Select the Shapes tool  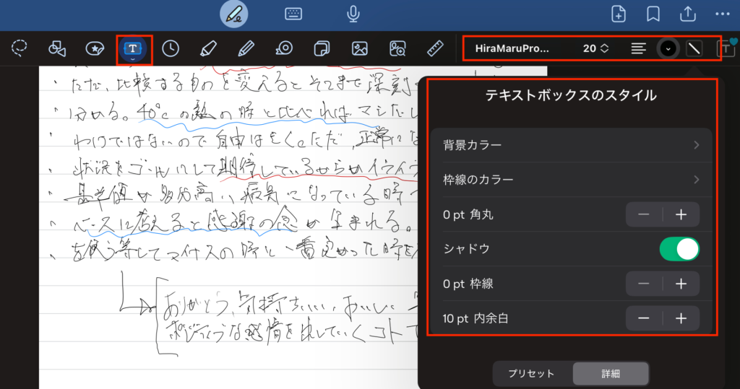(x=57, y=48)
